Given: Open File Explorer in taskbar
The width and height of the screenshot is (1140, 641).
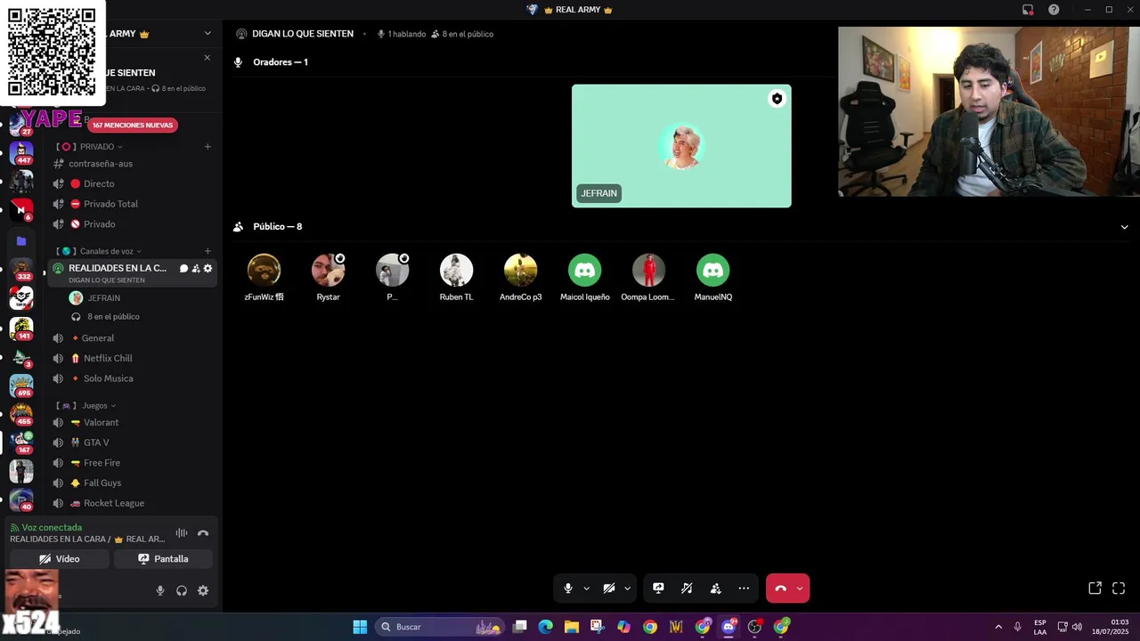Looking at the screenshot, I should tap(572, 627).
